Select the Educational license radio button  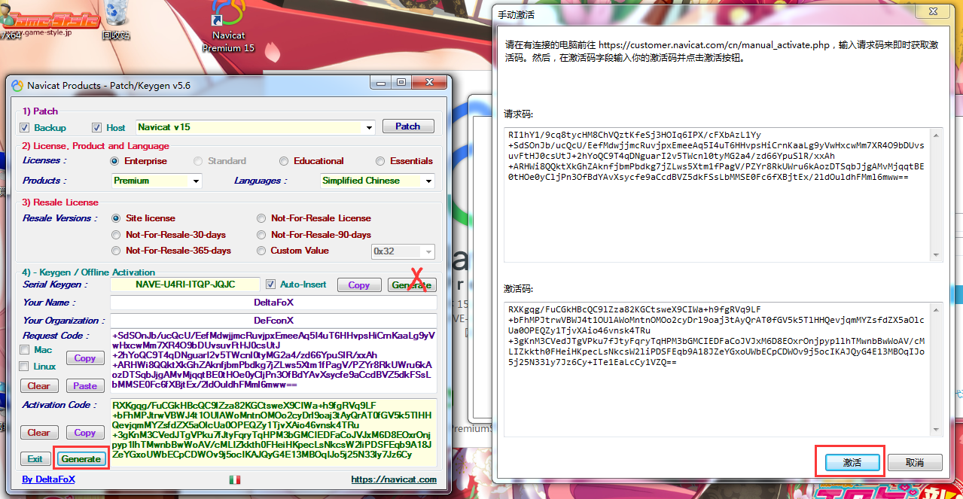coord(284,161)
